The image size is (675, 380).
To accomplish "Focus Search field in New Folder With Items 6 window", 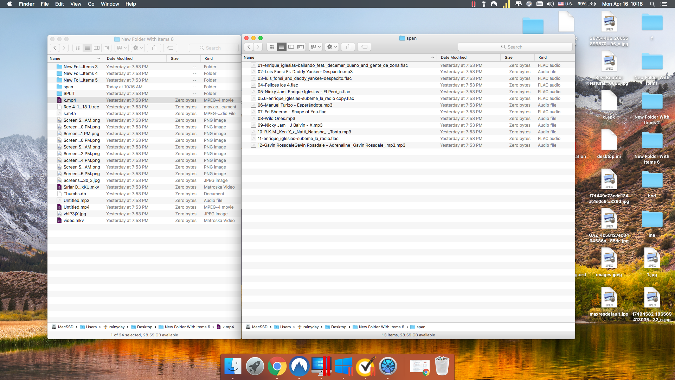I will [x=213, y=48].
